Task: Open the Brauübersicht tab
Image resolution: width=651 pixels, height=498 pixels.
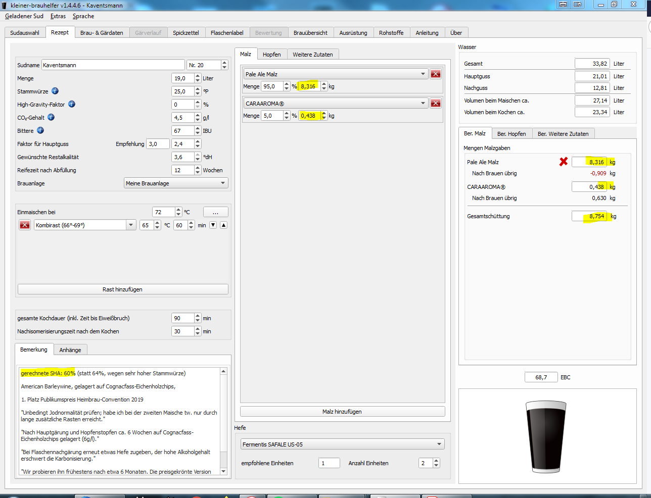Action: click(x=310, y=33)
